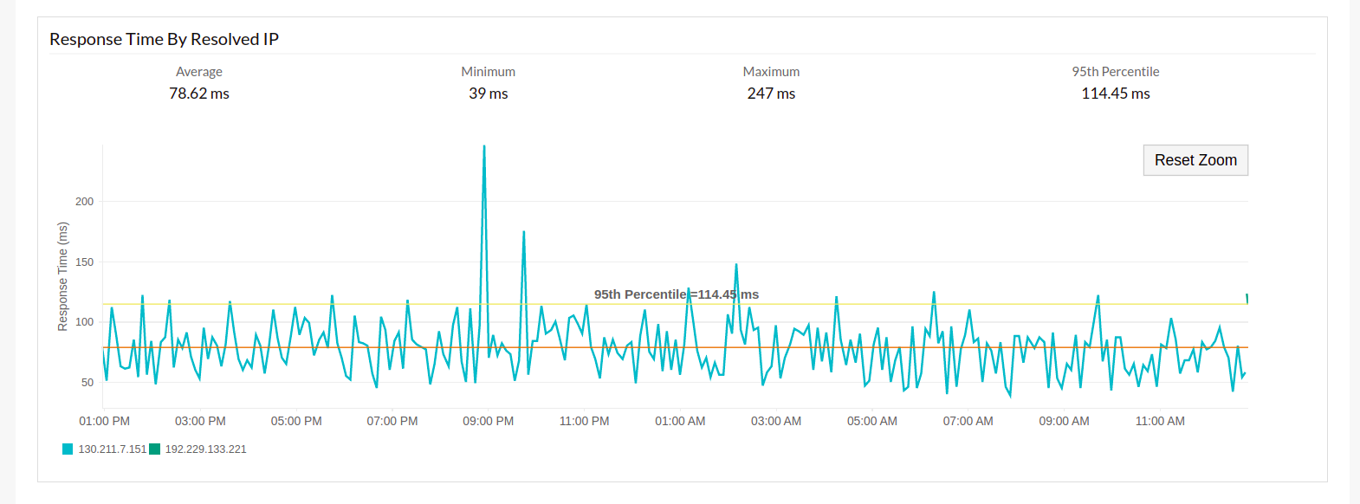Click the 200 y-axis tick label

[84, 202]
